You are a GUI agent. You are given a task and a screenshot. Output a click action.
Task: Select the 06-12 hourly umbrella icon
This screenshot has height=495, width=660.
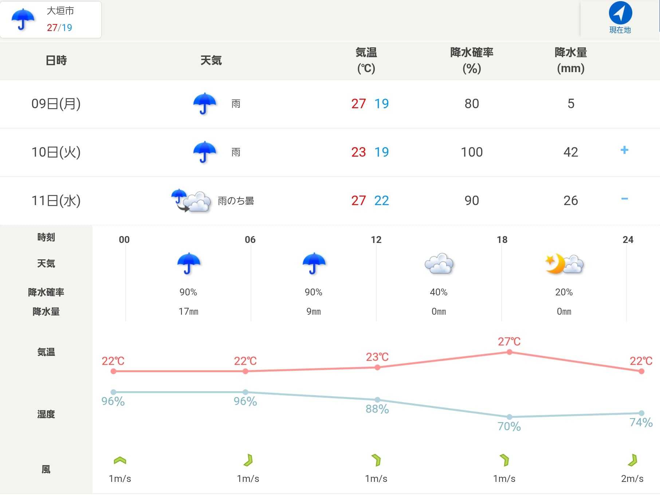pos(314,264)
